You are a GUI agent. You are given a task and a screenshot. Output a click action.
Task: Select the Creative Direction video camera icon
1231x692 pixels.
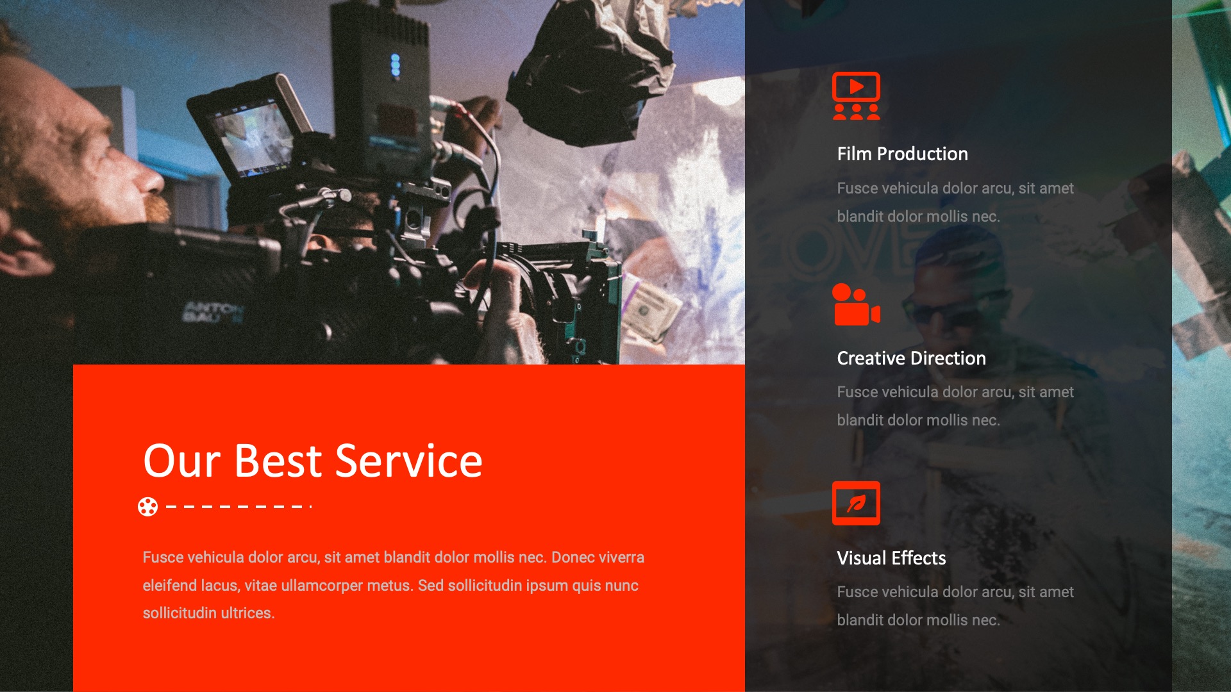[x=856, y=306]
